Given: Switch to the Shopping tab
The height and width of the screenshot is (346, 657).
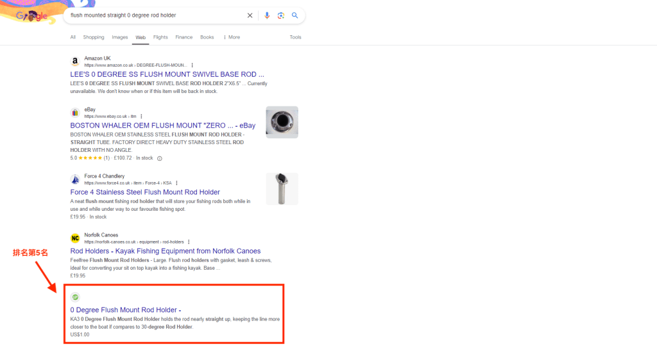Looking at the screenshot, I should tap(94, 37).
